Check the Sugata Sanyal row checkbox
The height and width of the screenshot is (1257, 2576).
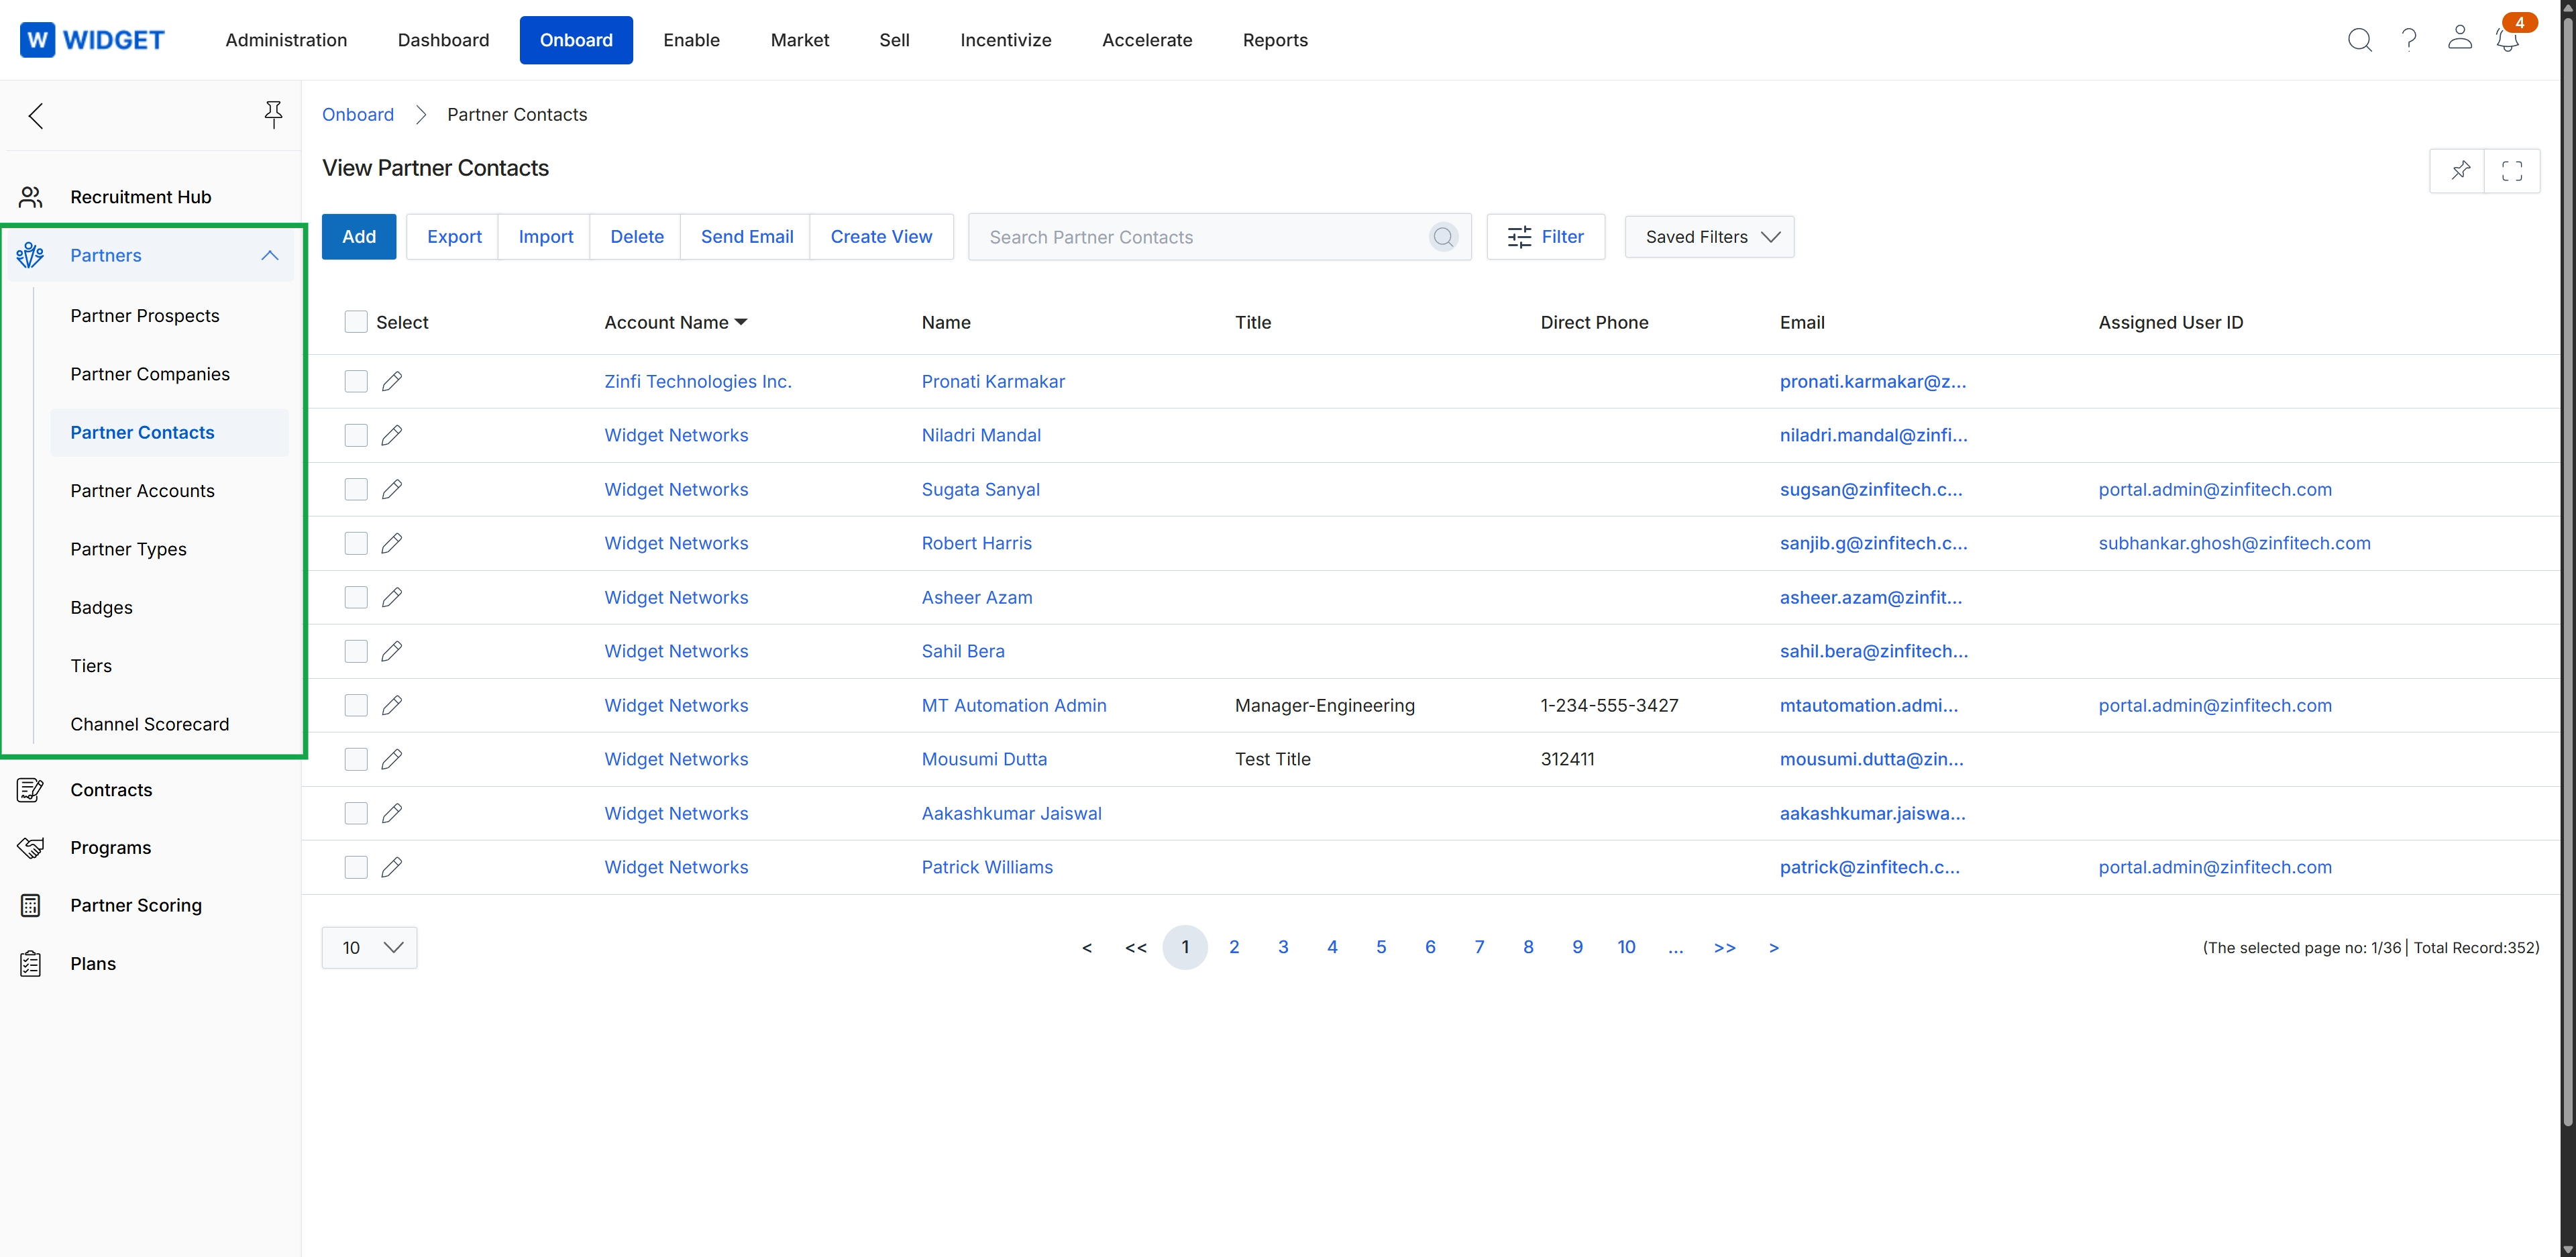tap(356, 490)
